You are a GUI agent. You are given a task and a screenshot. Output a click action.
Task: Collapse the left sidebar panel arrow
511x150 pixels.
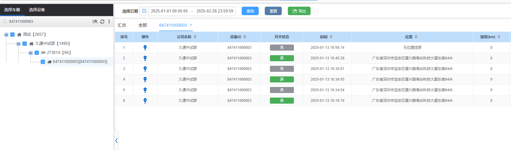[117, 141]
